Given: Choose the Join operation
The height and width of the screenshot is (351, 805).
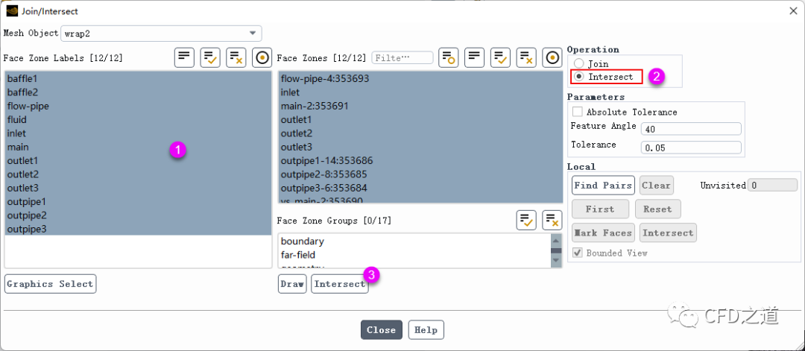Looking at the screenshot, I should pyautogui.click(x=579, y=63).
